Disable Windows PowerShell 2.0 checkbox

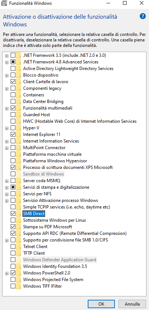click(x=13, y=273)
